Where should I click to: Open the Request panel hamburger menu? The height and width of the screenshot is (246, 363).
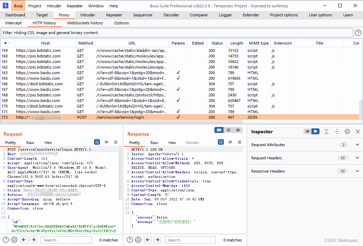116,142
